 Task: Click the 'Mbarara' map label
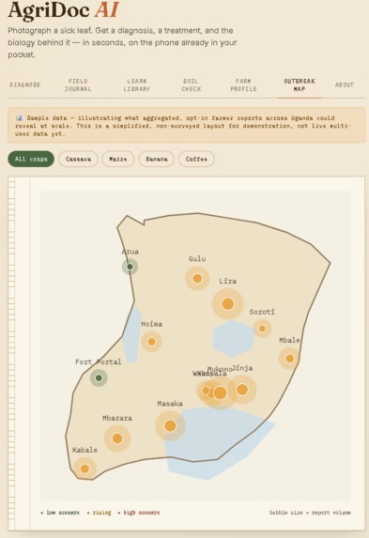click(x=117, y=418)
